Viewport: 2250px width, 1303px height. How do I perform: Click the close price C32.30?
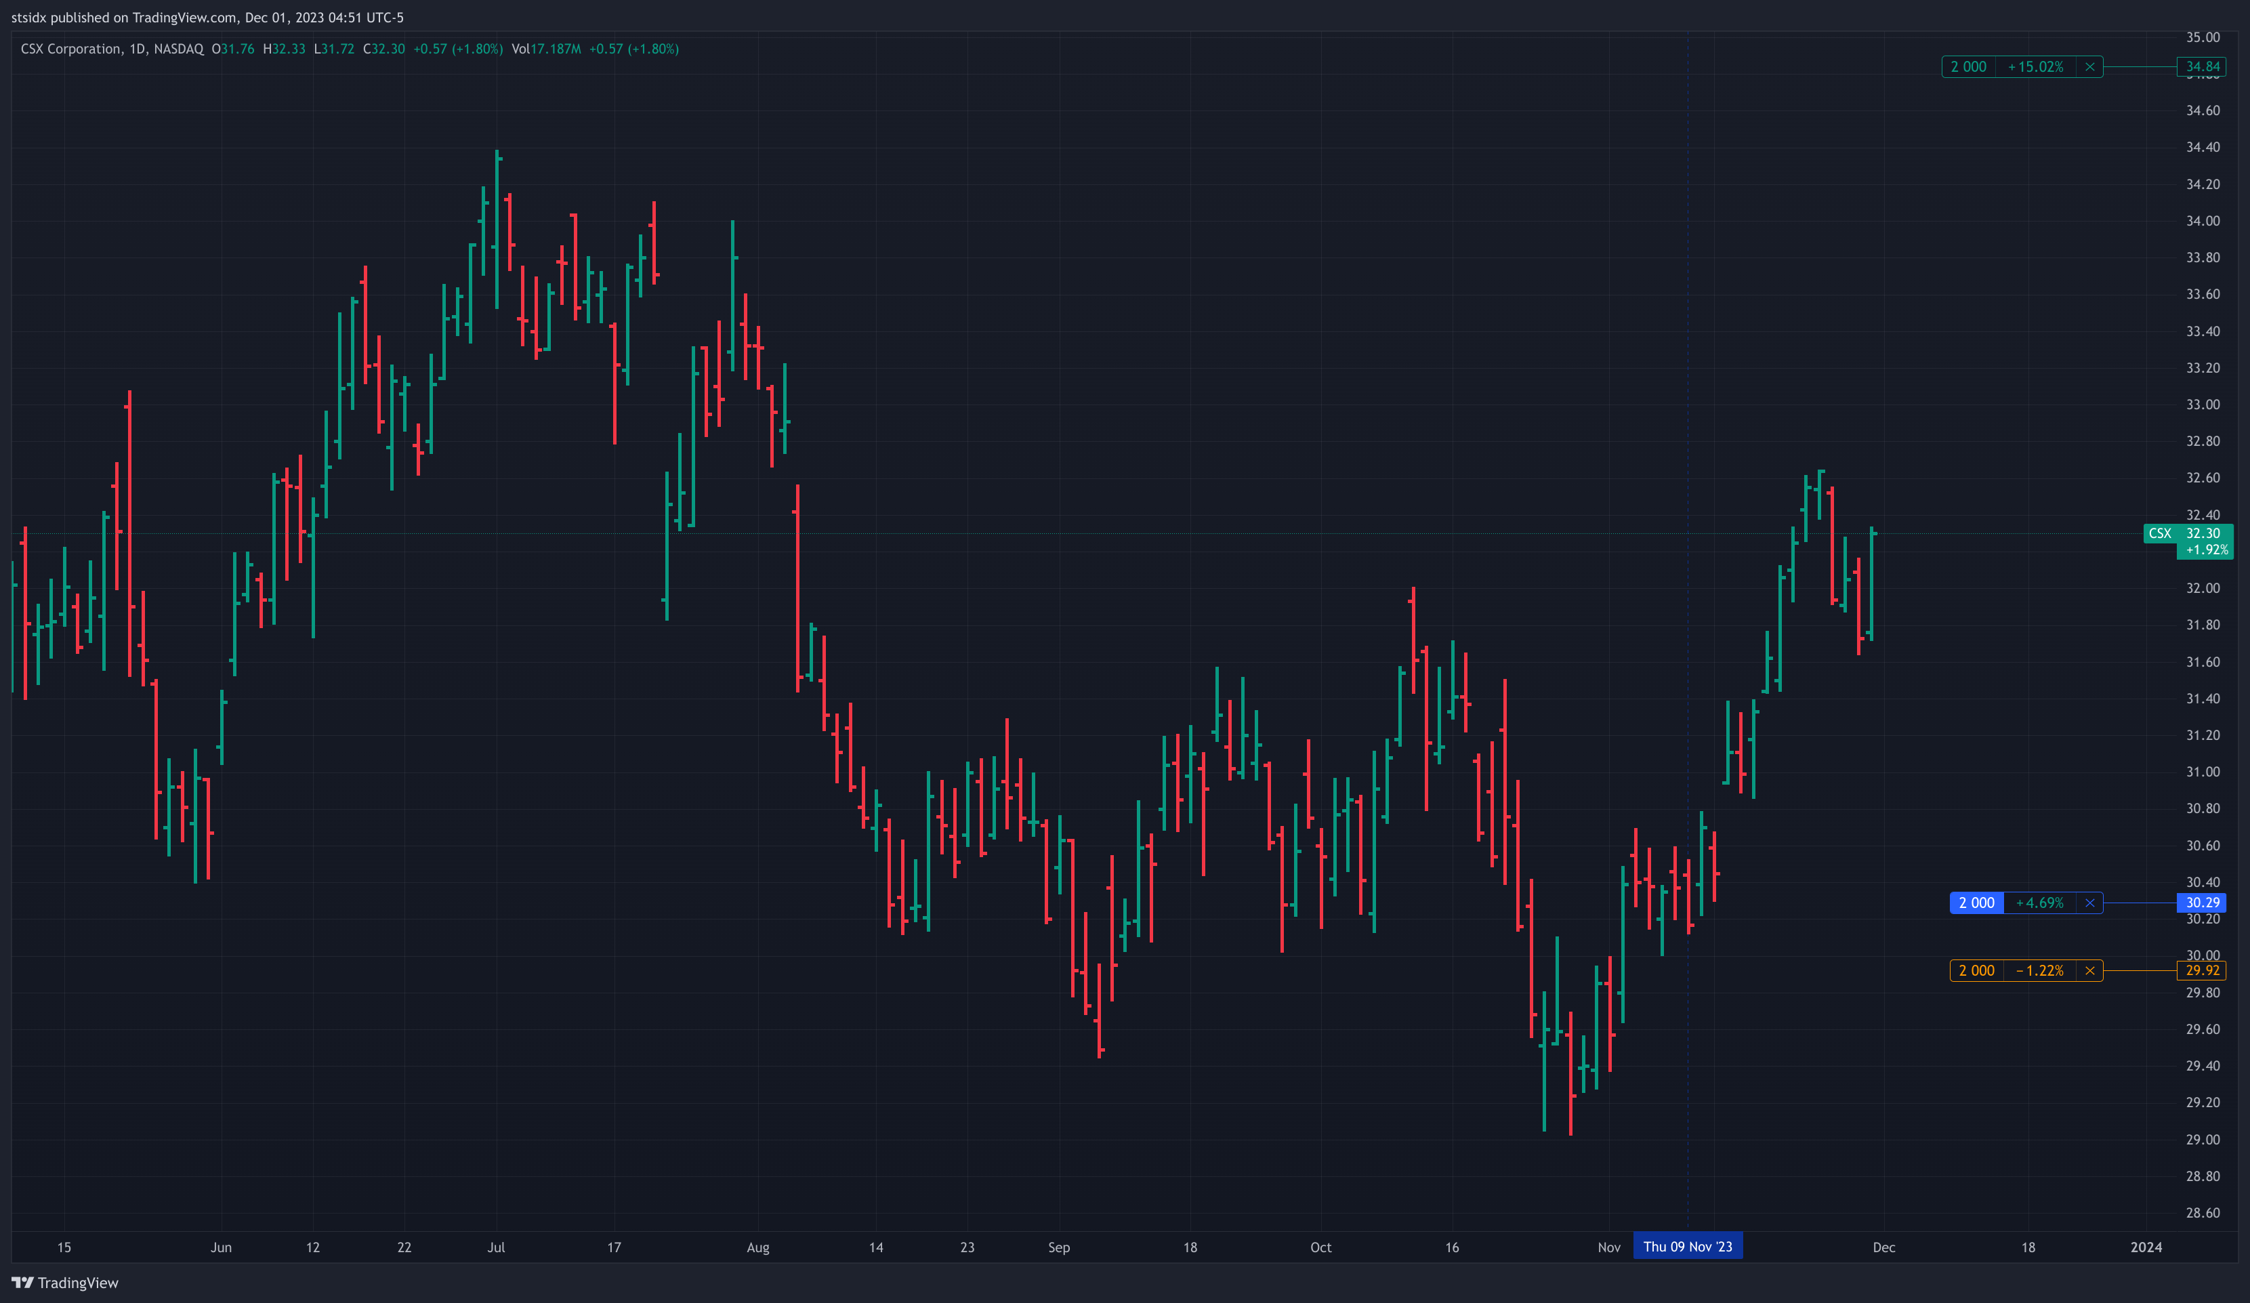(384, 49)
